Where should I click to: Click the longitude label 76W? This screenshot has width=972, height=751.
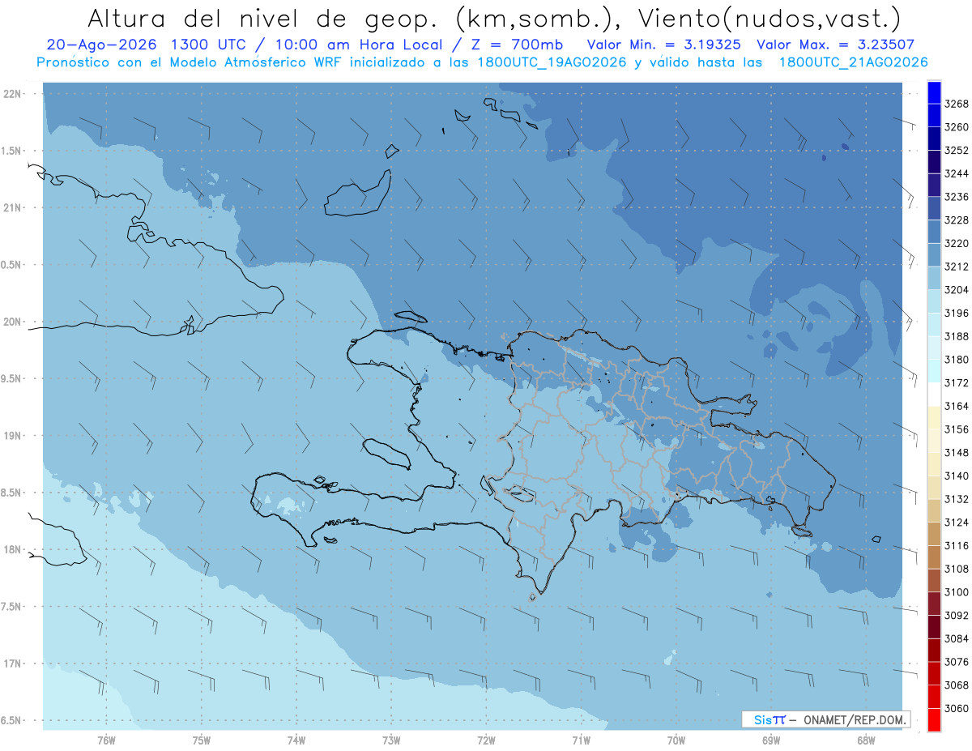(x=106, y=740)
